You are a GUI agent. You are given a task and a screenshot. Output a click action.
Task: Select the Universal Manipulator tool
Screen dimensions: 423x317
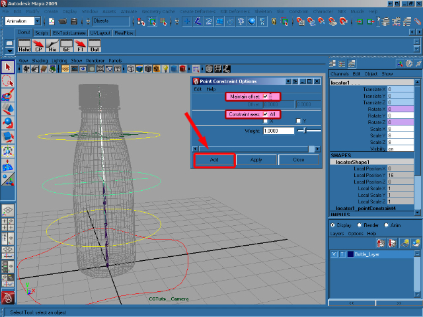pyautogui.click(x=8, y=151)
